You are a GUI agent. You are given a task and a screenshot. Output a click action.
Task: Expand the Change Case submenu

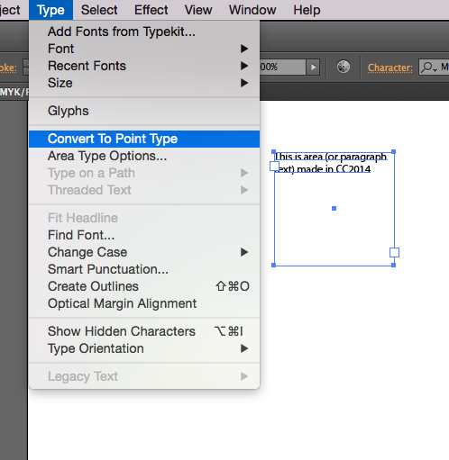144,252
